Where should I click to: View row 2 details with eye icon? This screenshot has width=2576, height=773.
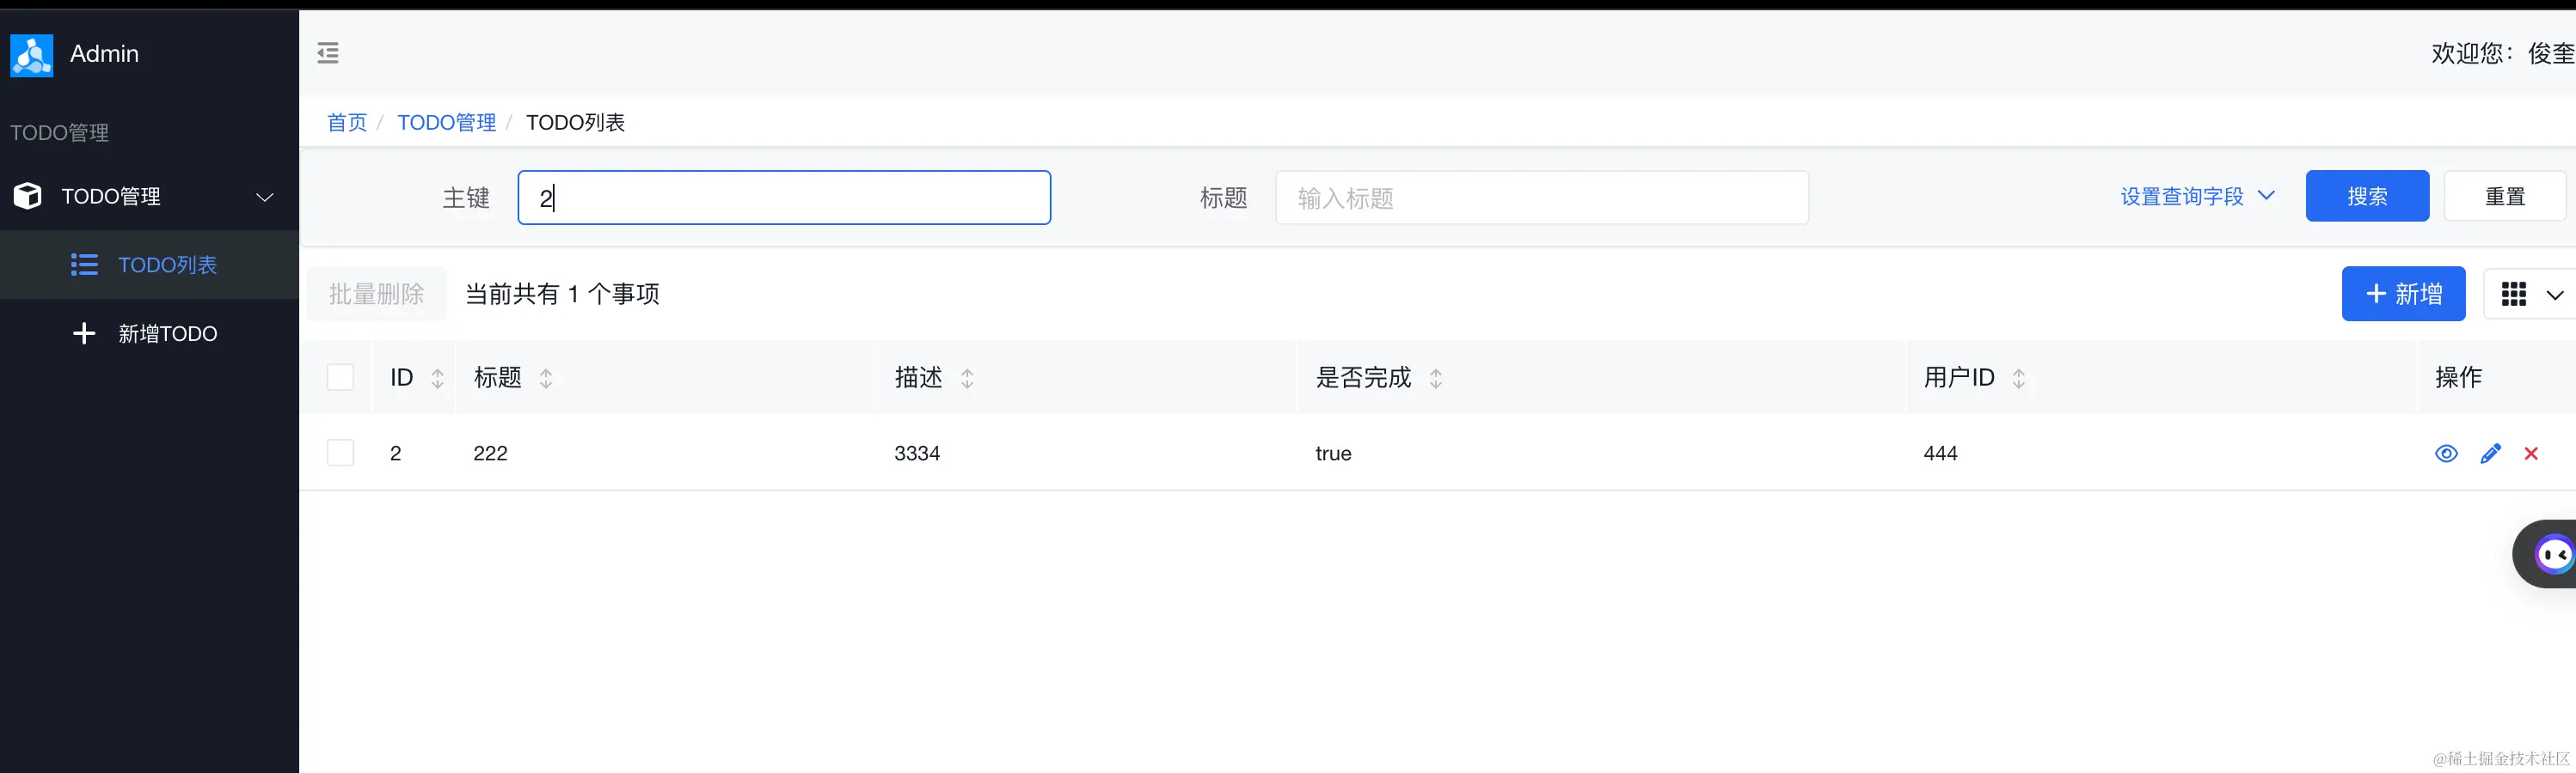coord(2446,453)
